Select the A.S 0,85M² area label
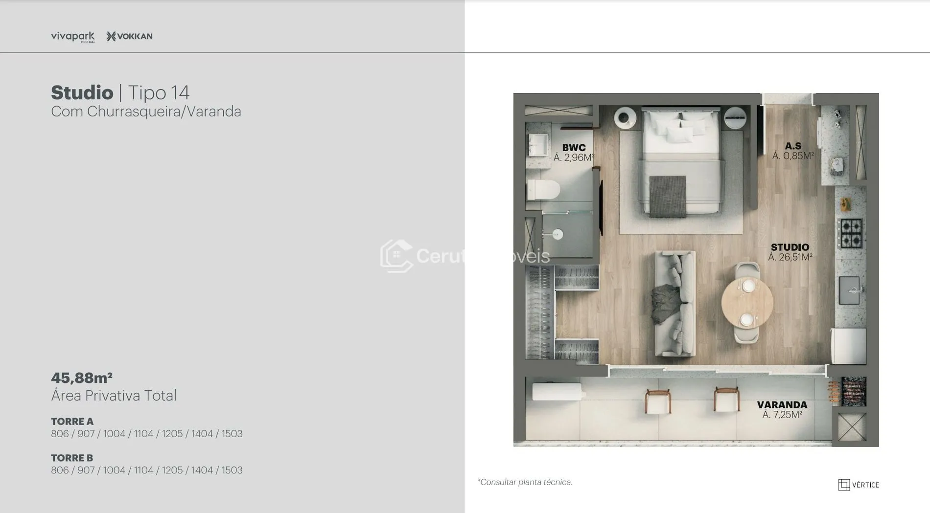930x513 pixels. [x=792, y=151]
